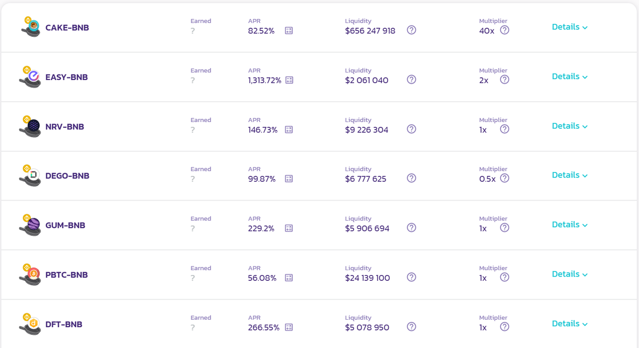Show liquidity help for DEGO-BNB
Screen dimensions: 639x348
tap(411, 178)
